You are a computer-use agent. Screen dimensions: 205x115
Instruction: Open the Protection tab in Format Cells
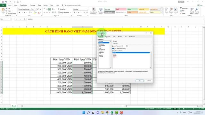132,37
